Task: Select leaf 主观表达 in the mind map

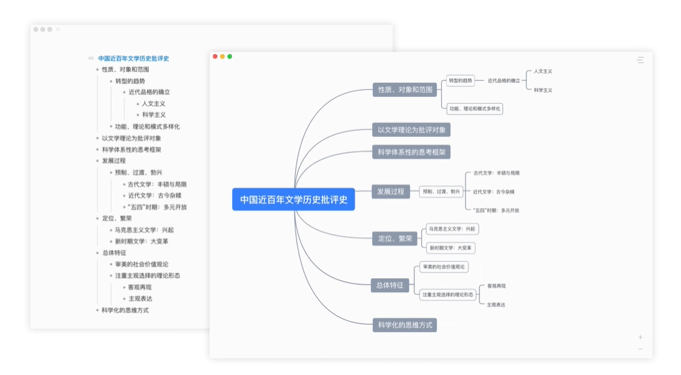Action: tap(496, 304)
